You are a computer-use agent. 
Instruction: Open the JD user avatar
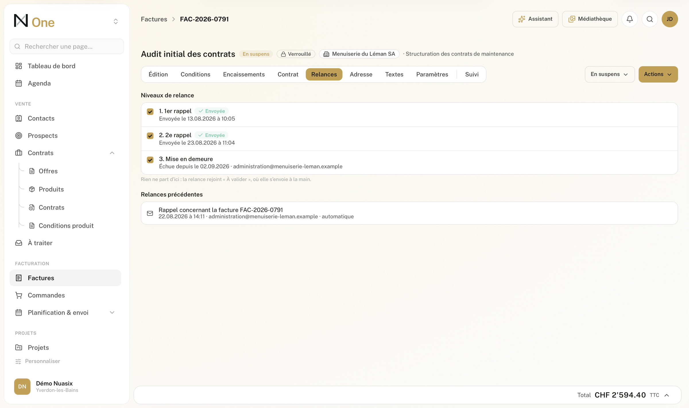[x=669, y=19]
